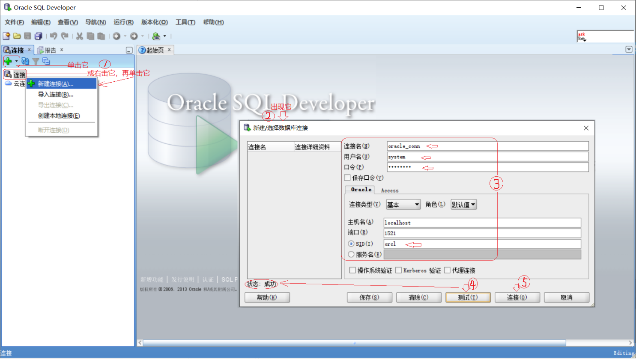Click the 测试 button

point(468,297)
